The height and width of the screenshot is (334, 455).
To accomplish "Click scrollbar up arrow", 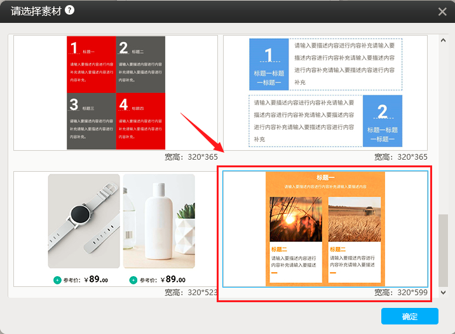I will [x=443, y=40].
